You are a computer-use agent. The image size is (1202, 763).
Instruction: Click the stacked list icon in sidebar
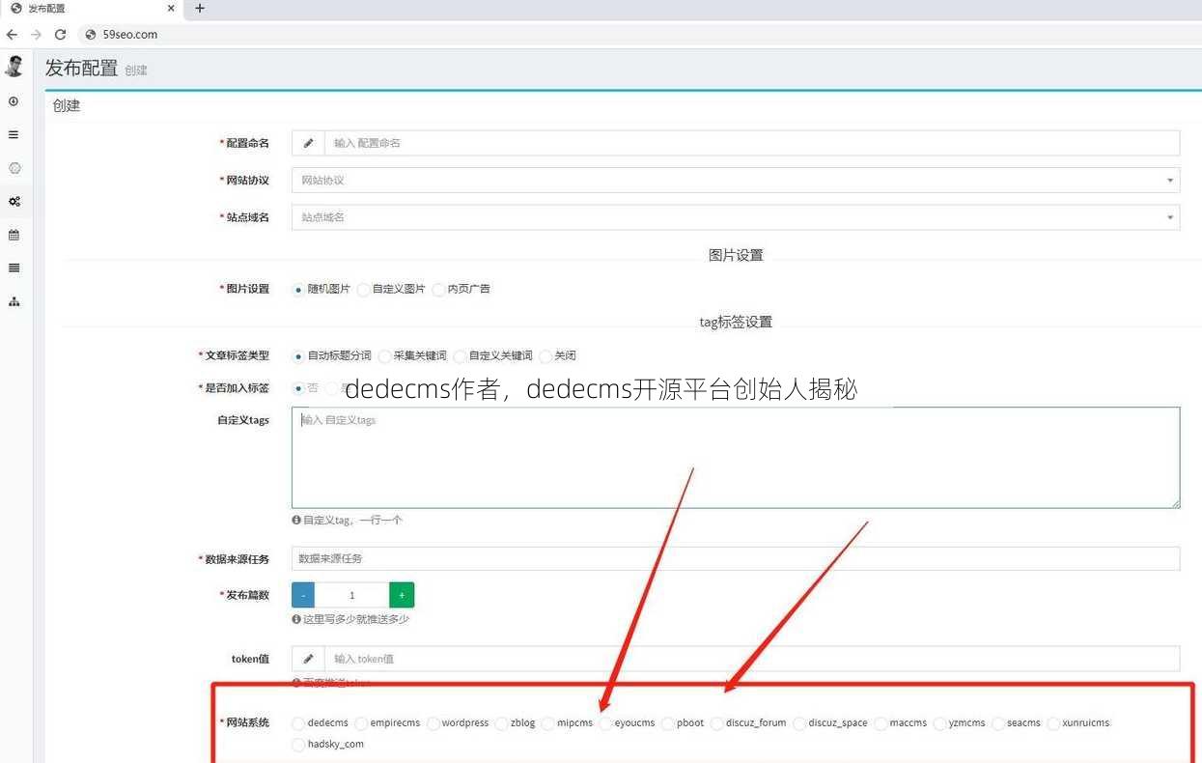coord(14,268)
